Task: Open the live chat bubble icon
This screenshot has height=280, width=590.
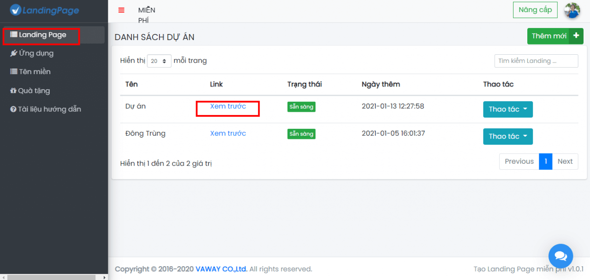Action: click(x=560, y=256)
